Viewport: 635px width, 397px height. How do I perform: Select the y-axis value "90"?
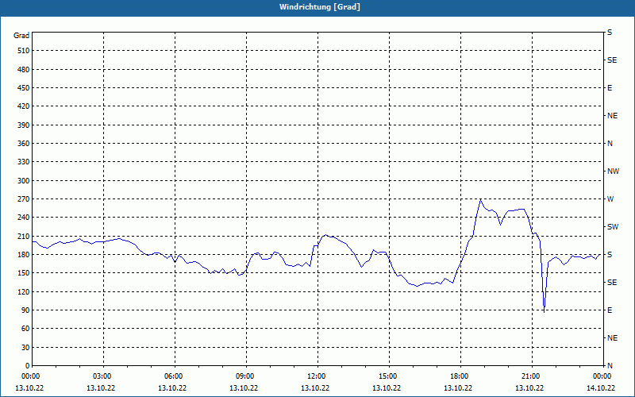click(26, 310)
